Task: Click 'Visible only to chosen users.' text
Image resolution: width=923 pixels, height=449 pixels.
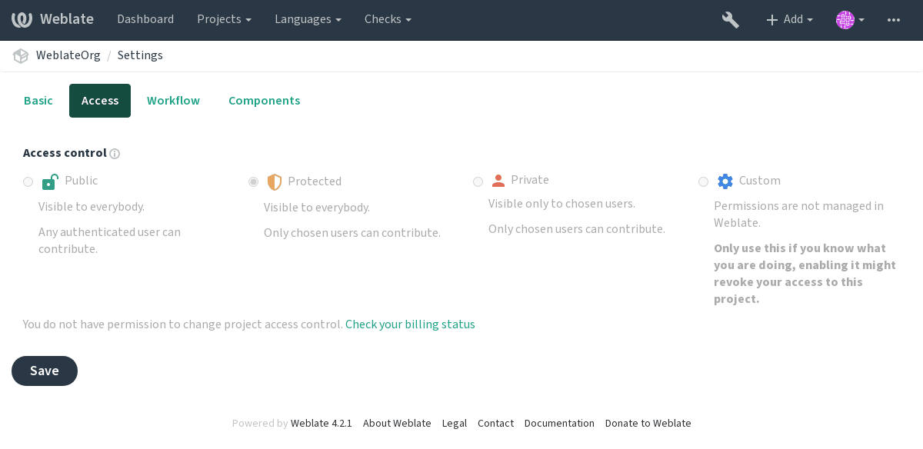Action: 561,204
